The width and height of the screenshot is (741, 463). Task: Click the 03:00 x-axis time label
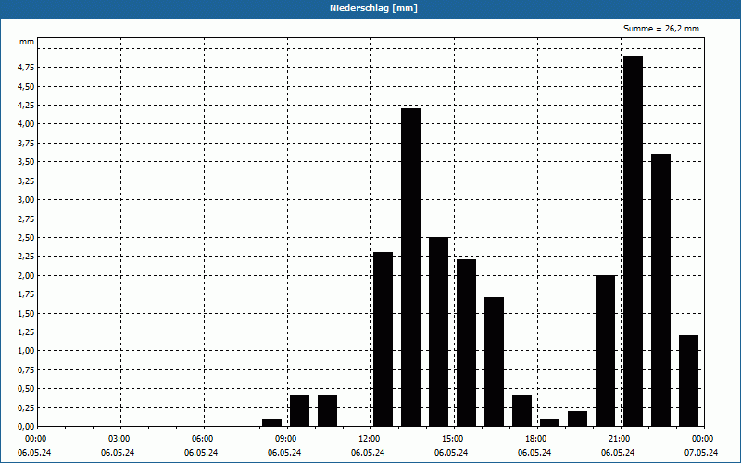[119, 439]
